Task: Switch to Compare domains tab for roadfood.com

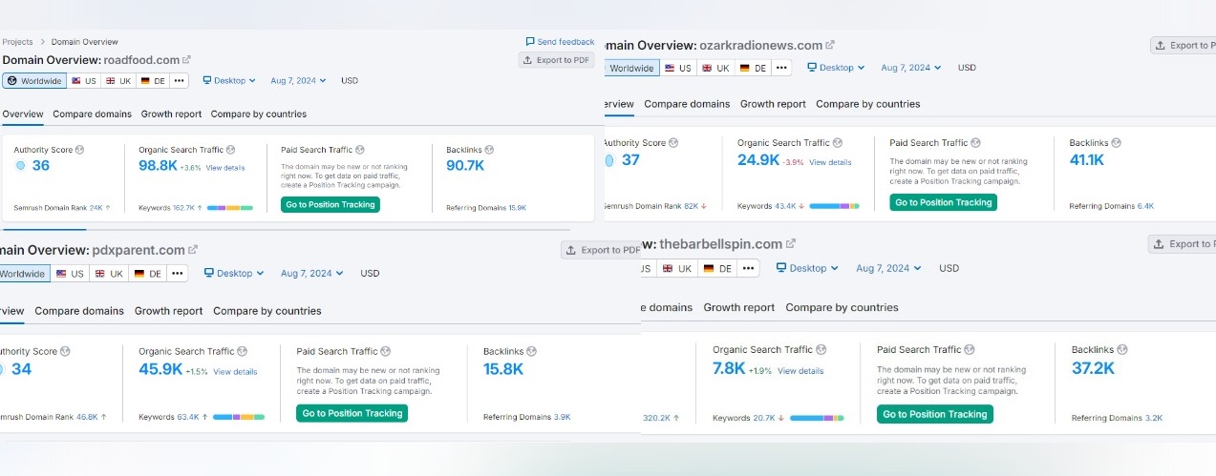Action: coord(92,114)
